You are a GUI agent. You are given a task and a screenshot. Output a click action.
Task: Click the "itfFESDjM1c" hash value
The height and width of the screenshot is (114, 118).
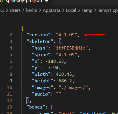[x=71, y=48]
